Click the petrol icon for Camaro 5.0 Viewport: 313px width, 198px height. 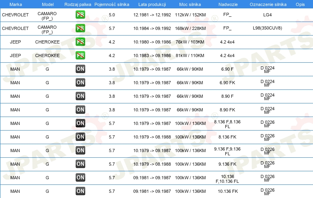click(x=80, y=14)
